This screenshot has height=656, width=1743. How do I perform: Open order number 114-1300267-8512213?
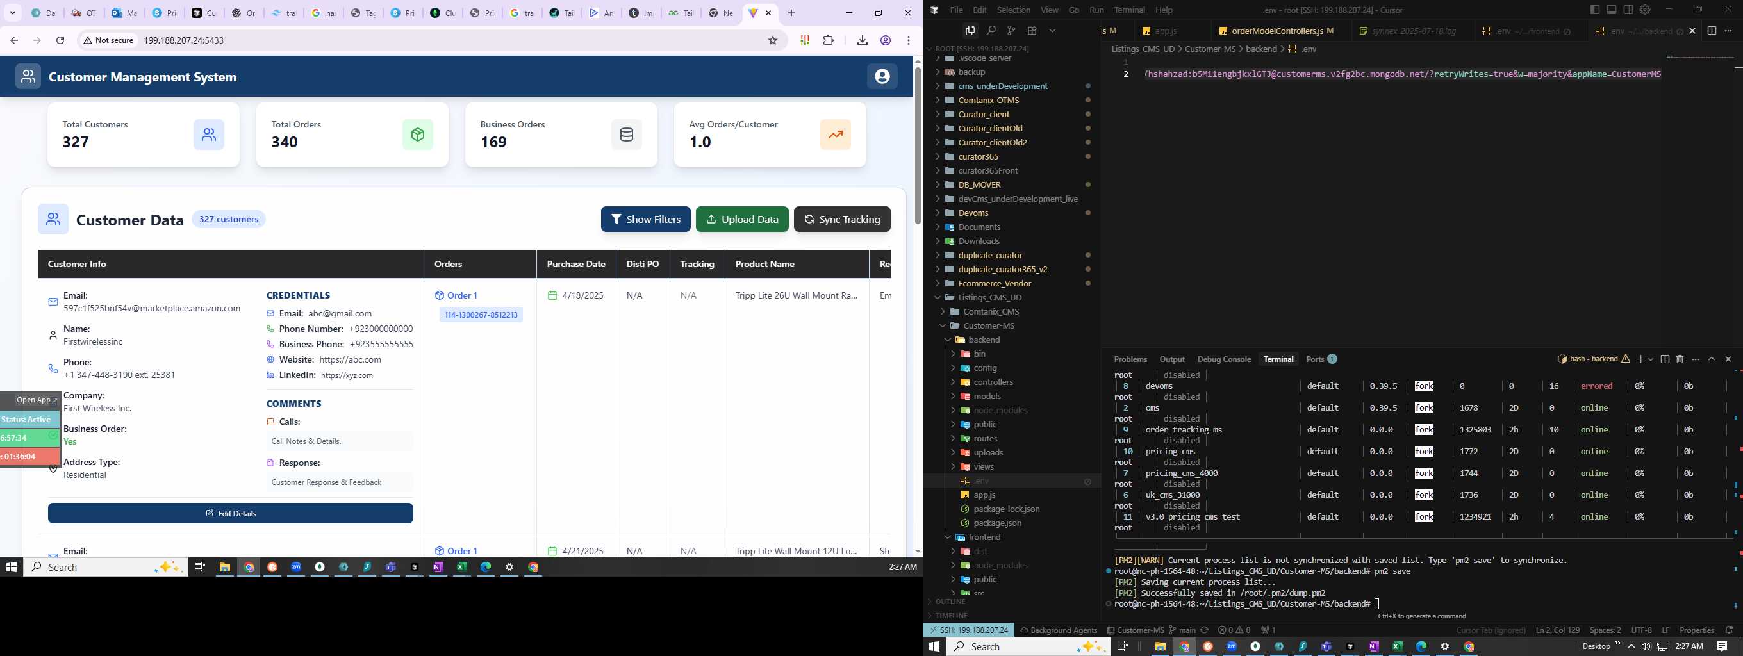coord(481,315)
